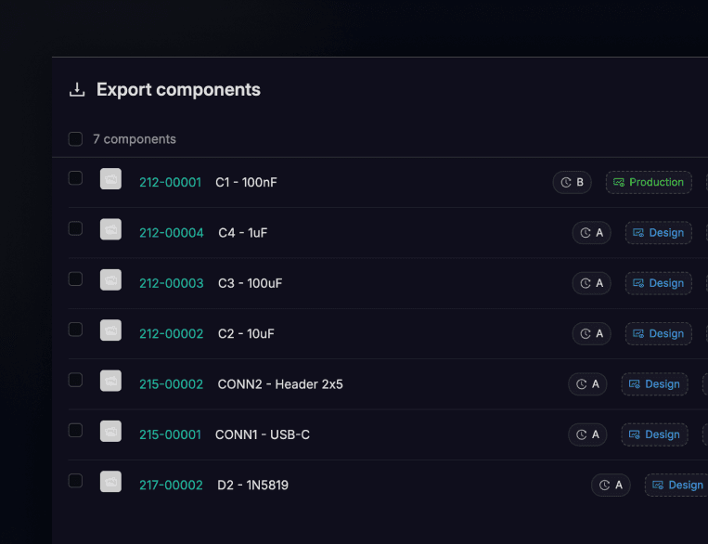This screenshot has height=544, width=708.
Task: Follow the 215-00002 part number link
Action: point(171,384)
